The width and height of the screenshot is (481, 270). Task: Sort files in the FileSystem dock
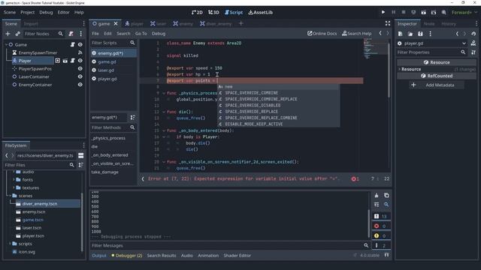80,165
